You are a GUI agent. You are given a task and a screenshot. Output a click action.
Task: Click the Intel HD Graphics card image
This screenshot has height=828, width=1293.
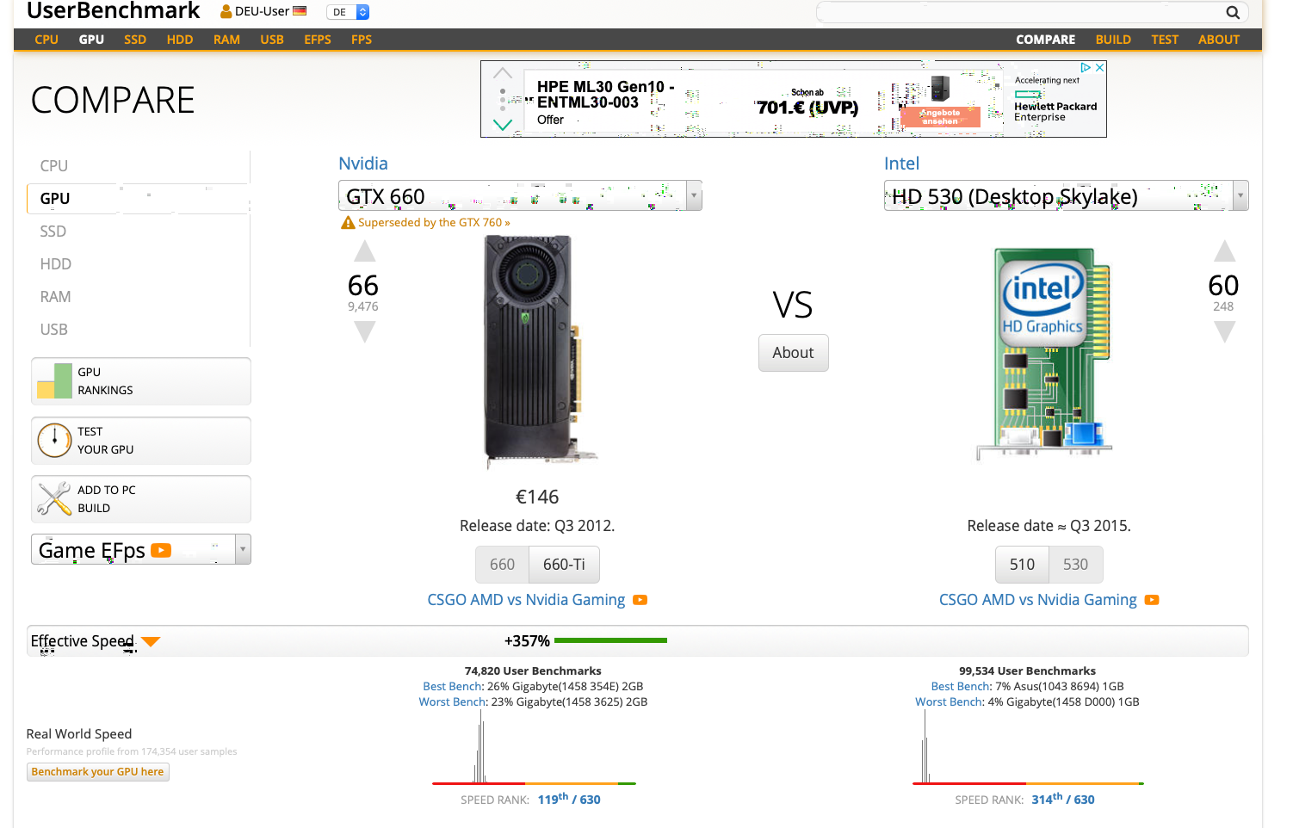[x=1044, y=354]
